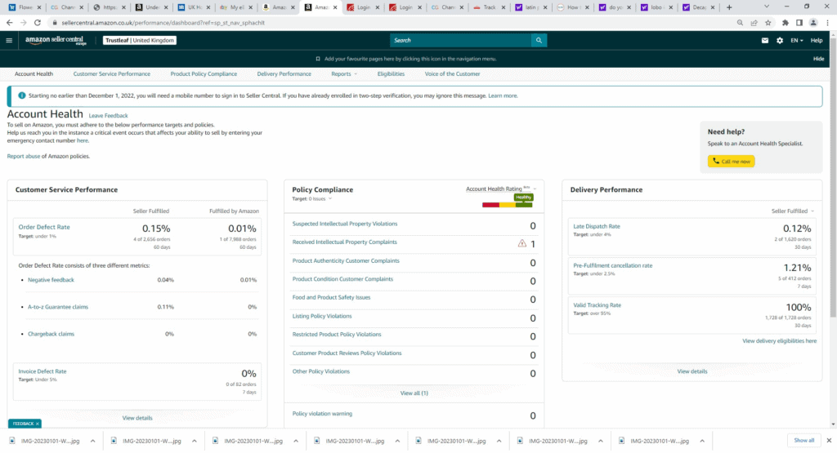This screenshot has height=453, width=837.
Task: Open the mail messages icon
Action: [765, 40]
